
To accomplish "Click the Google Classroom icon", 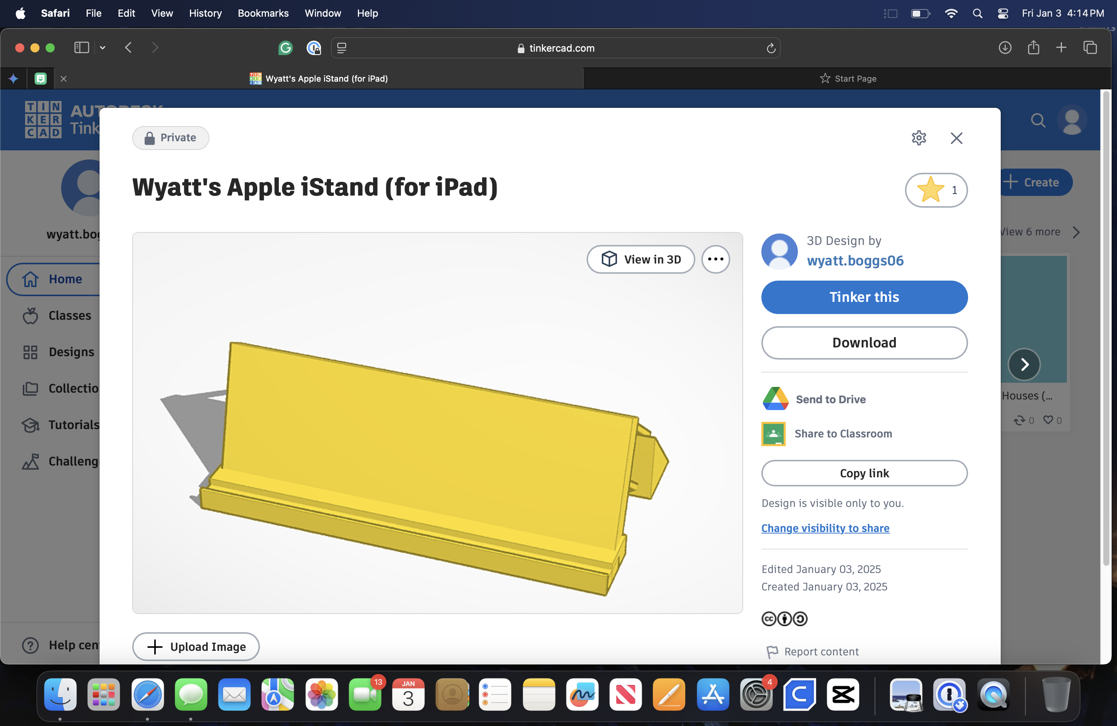I will coord(773,433).
